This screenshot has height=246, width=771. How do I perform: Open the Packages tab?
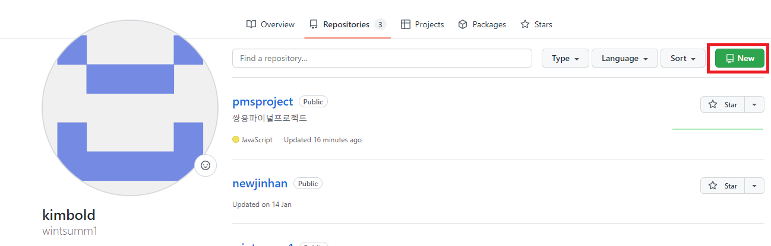pyautogui.click(x=482, y=24)
